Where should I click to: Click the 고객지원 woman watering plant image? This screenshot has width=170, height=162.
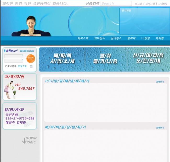[x=10, y=90]
